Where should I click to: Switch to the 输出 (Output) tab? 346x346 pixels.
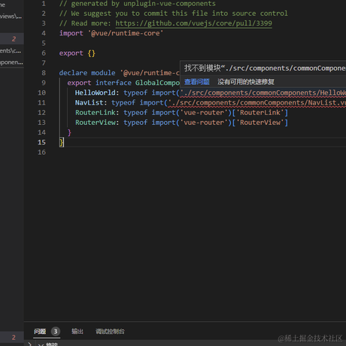coord(77,332)
